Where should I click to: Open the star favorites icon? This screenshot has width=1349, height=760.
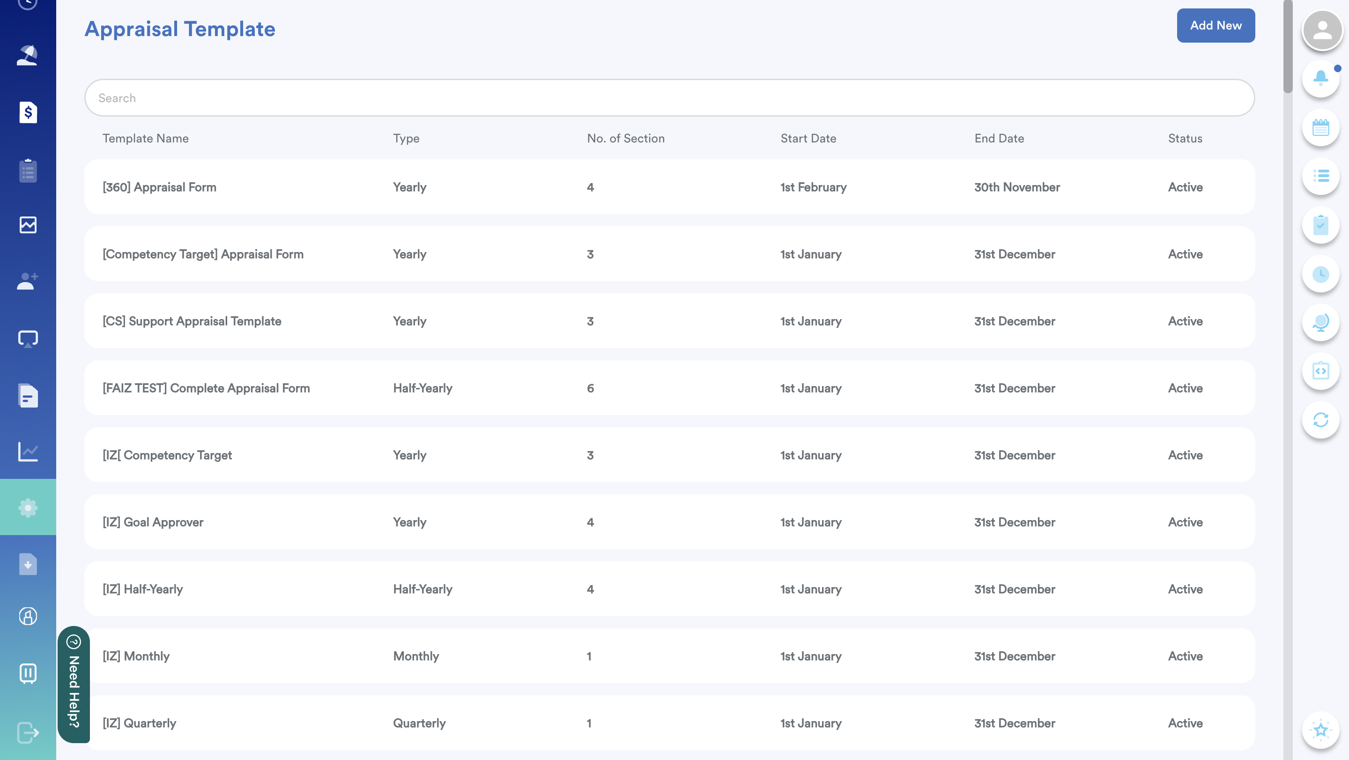tap(1320, 729)
